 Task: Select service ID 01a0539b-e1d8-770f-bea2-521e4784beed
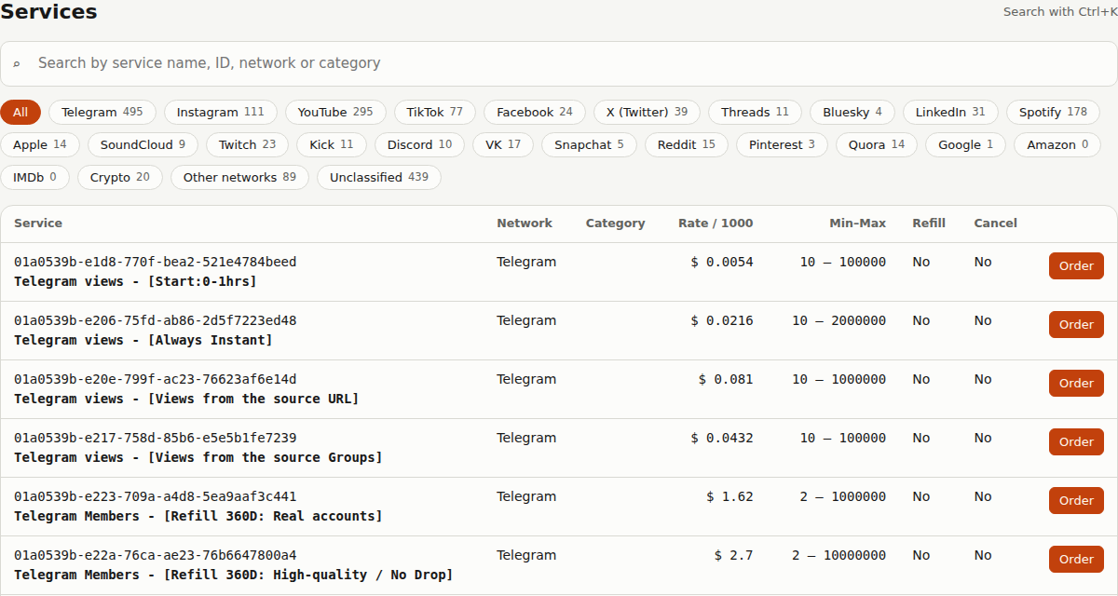pos(155,262)
